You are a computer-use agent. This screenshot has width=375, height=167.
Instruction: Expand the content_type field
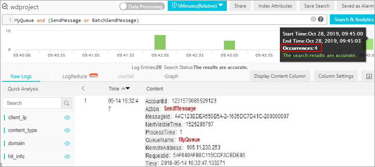(x=22, y=130)
